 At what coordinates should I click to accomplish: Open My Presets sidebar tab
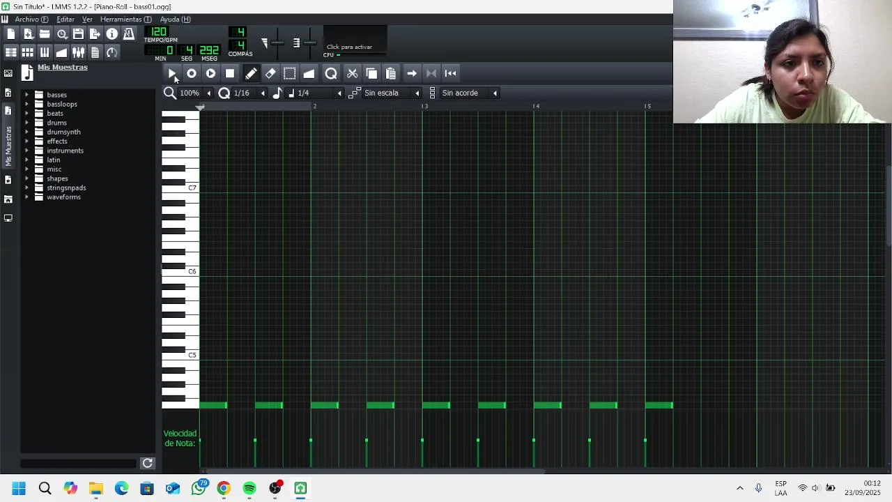coord(8,180)
